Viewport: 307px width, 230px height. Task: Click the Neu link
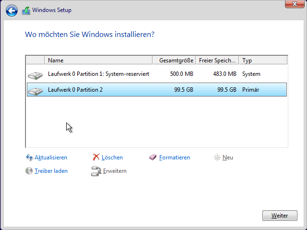tap(228, 157)
